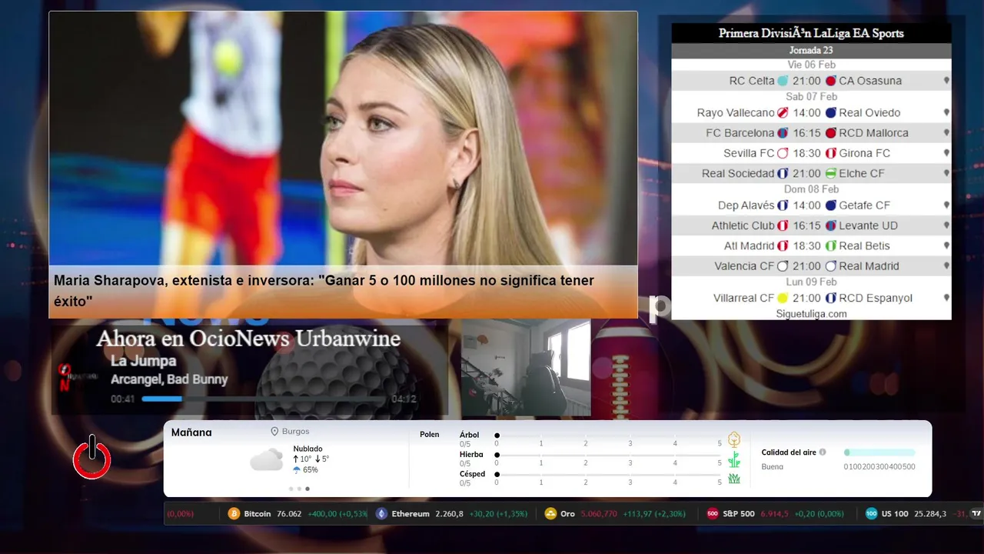The height and width of the screenshot is (554, 984).
Task: Click the FC Barcelona crest
Action: click(783, 133)
